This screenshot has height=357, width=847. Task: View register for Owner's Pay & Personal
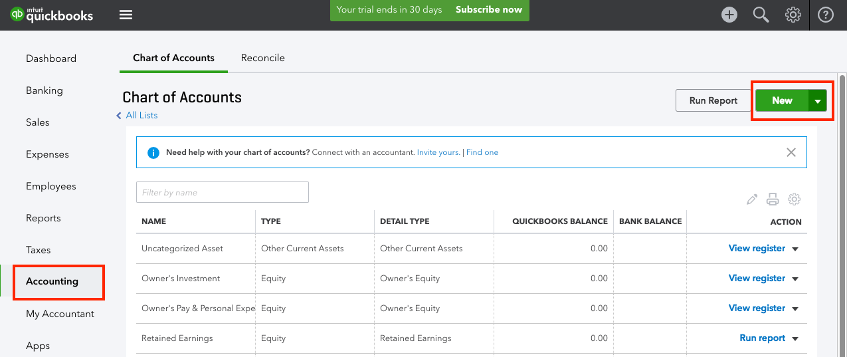(x=757, y=308)
